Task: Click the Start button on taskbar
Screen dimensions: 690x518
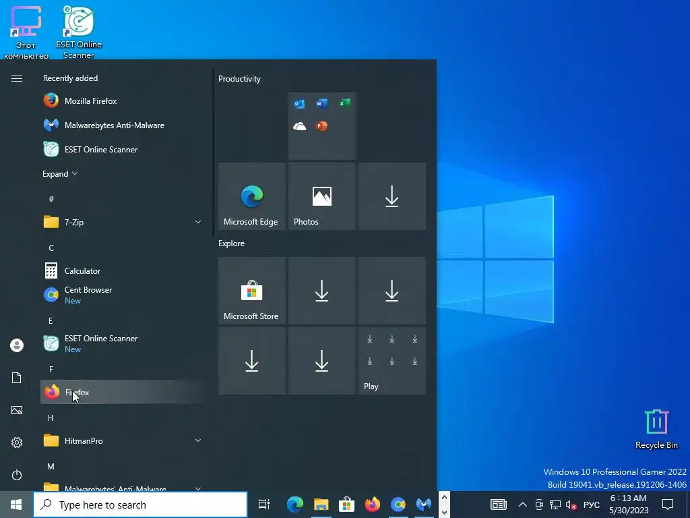Action: (16, 505)
